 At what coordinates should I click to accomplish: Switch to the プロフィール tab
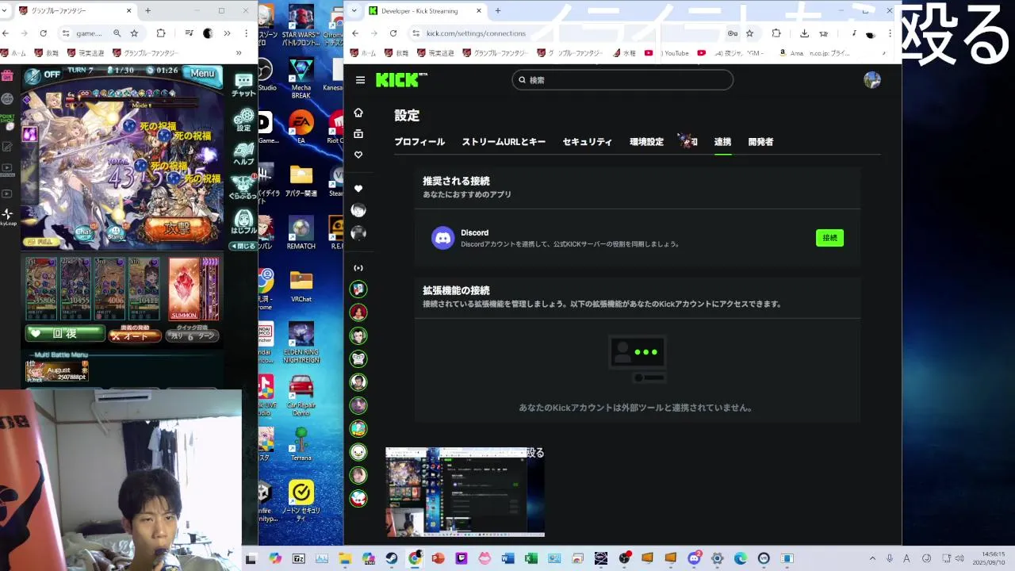click(x=419, y=142)
